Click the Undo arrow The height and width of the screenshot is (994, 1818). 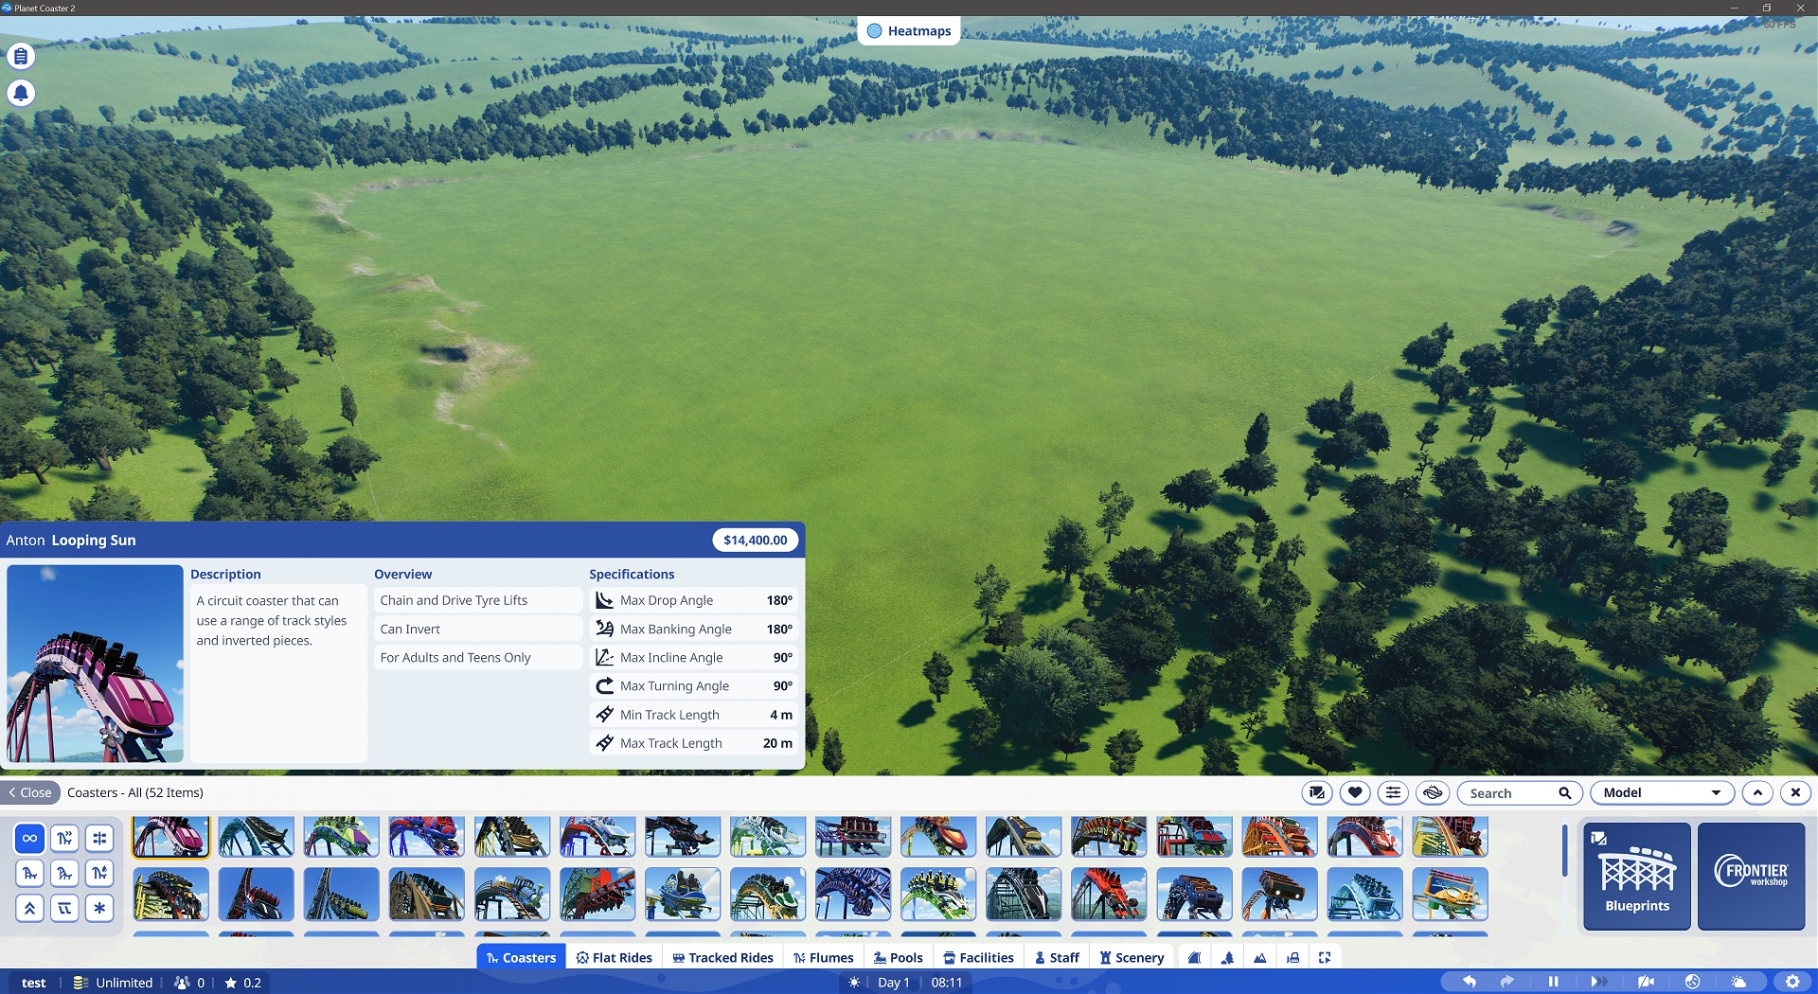1470,982
